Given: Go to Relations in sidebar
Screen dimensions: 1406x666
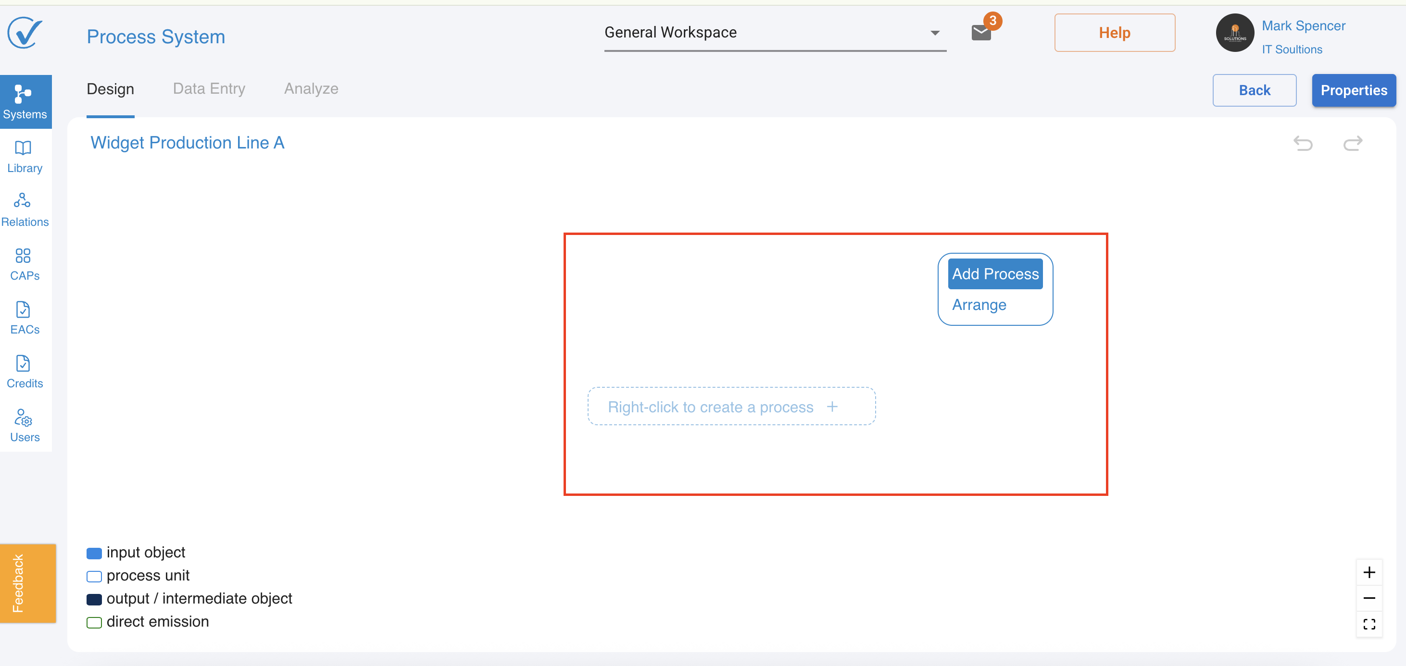Looking at the screenshot, I should pyautogui.click(x=23, y=201).
